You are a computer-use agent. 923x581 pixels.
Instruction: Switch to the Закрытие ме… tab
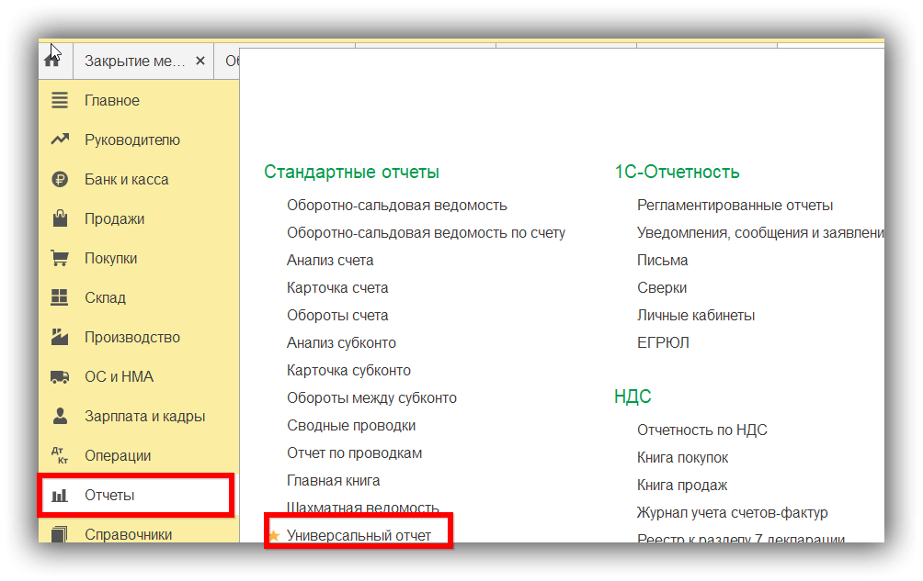[x=135, y=61]
